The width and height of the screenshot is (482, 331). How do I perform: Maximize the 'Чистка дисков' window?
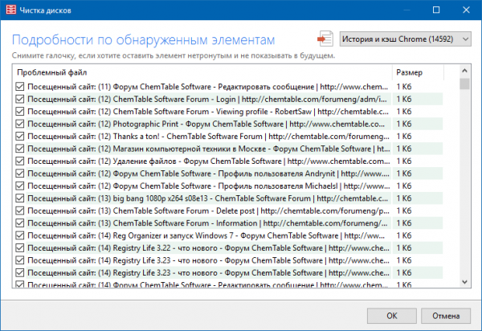pos(436,10)
